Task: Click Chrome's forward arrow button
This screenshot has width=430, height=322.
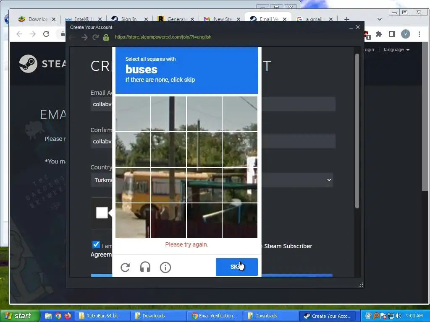Action: (33, 34)
